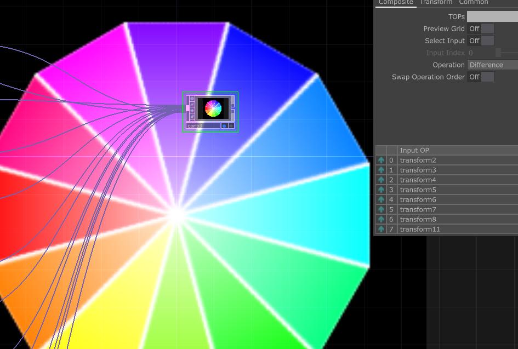The width and height of the screenshot is (518, 349).
Task: Click the up arrow beside transform3
Action: [381, 170]
